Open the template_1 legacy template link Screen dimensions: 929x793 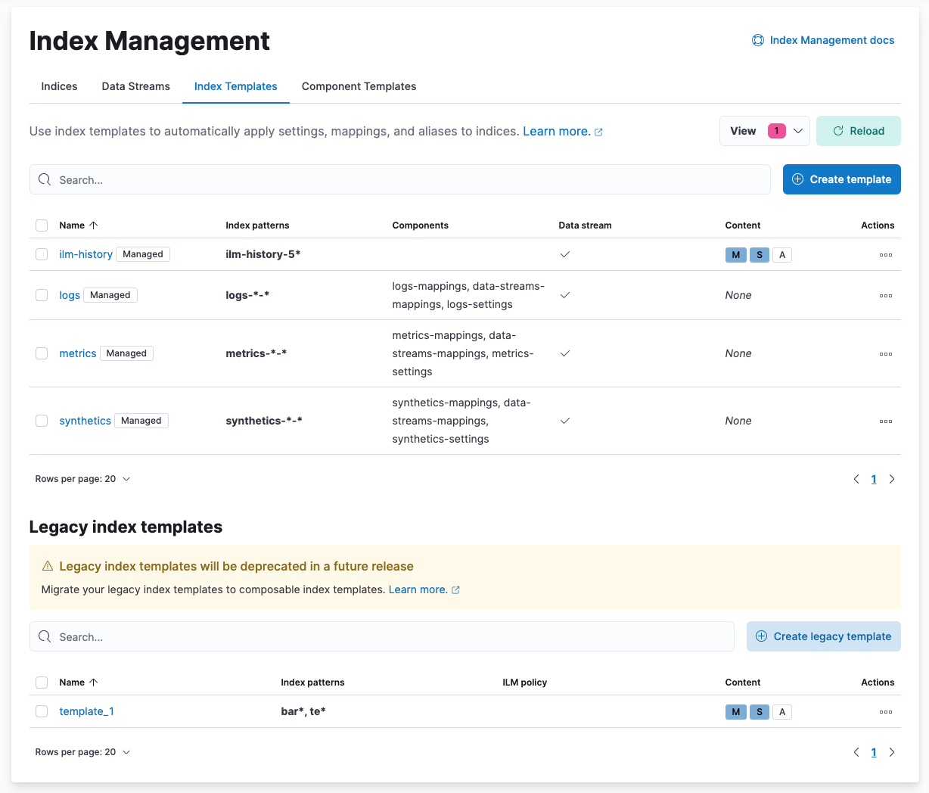(87, 711)
